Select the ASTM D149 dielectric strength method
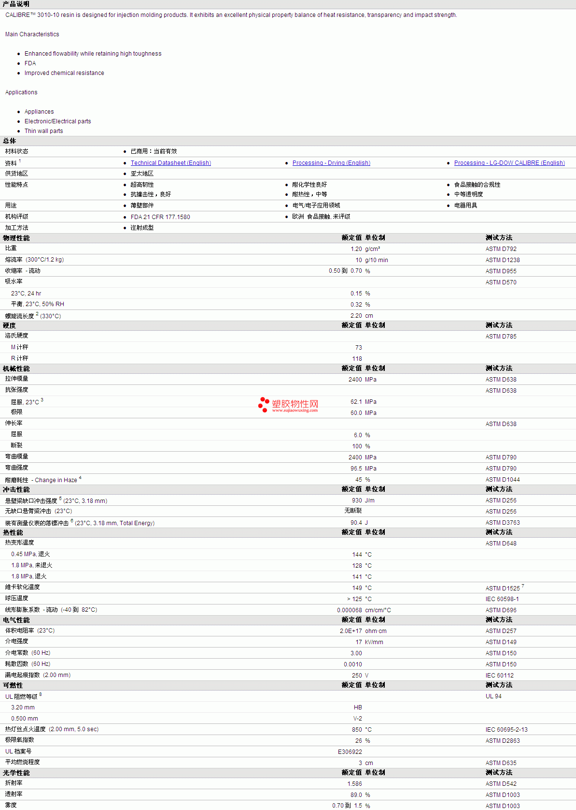Viewport: 576px width, 810px height. coord(501,642)
